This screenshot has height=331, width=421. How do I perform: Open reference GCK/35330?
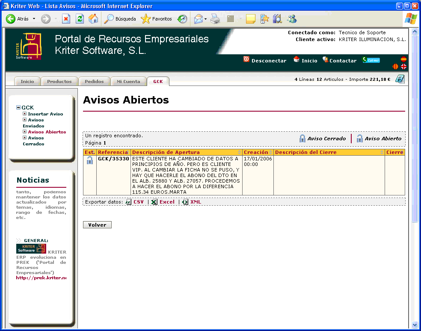click(x=113, y=159)
